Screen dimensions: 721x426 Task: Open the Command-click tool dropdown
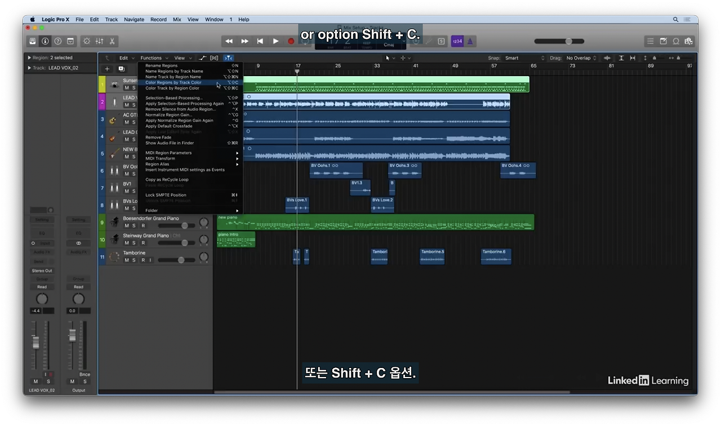click(406, 58)
